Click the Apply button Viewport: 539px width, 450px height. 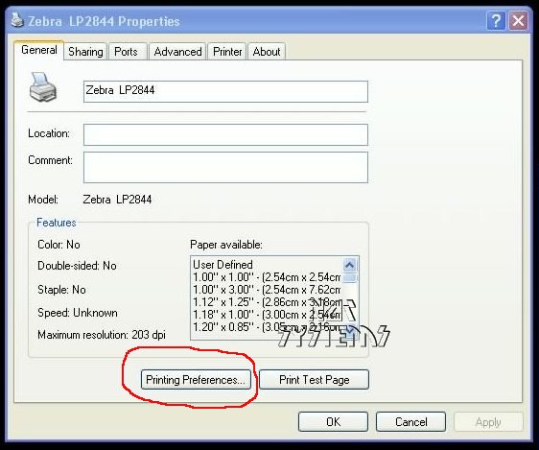pos(488,421)
